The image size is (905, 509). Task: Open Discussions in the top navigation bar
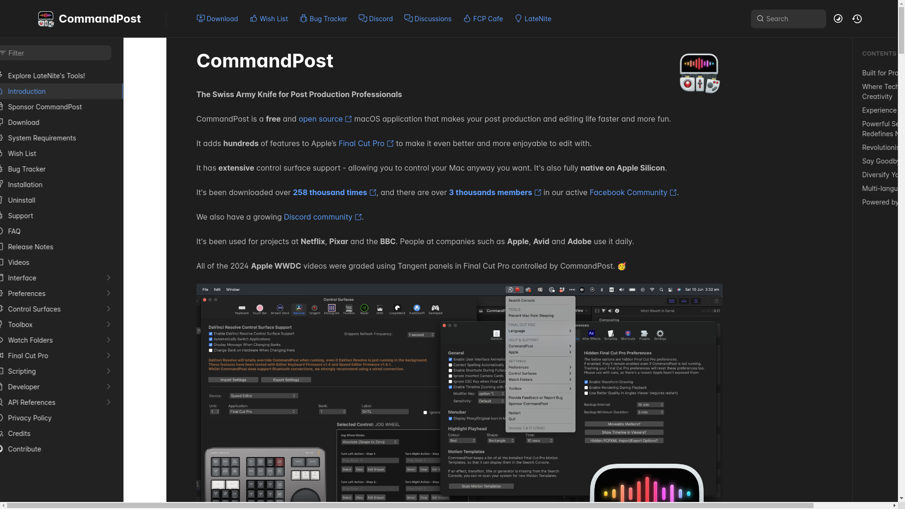(428, 19)
